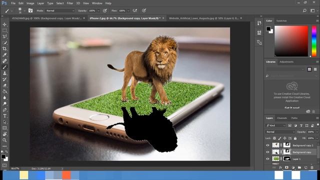Select the Blur tool
320x180 pixels.
pos(4,97)
